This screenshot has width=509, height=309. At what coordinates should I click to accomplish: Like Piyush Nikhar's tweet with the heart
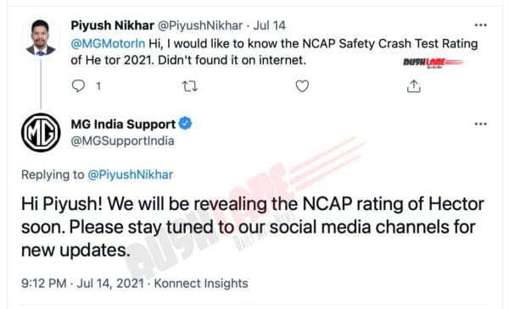click(302, 86)
